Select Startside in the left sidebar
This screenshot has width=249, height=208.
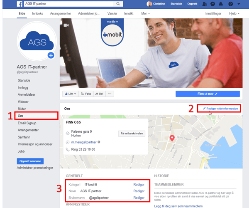(24, 80)
